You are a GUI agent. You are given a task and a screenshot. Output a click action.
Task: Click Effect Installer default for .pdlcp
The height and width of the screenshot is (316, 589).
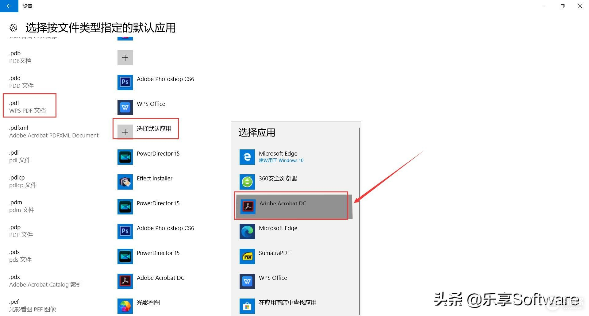pyautogui.click(x=145, y=182)
